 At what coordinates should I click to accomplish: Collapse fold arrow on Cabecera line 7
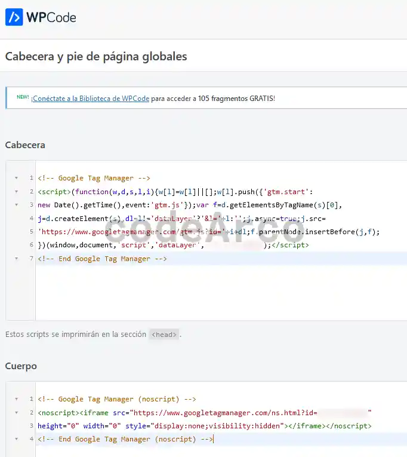coord(17,259)
